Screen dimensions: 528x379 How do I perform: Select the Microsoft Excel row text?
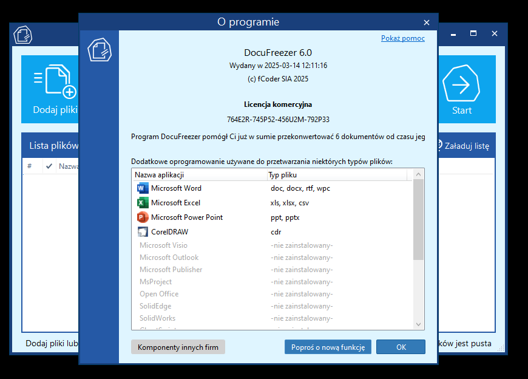[175, 203]
